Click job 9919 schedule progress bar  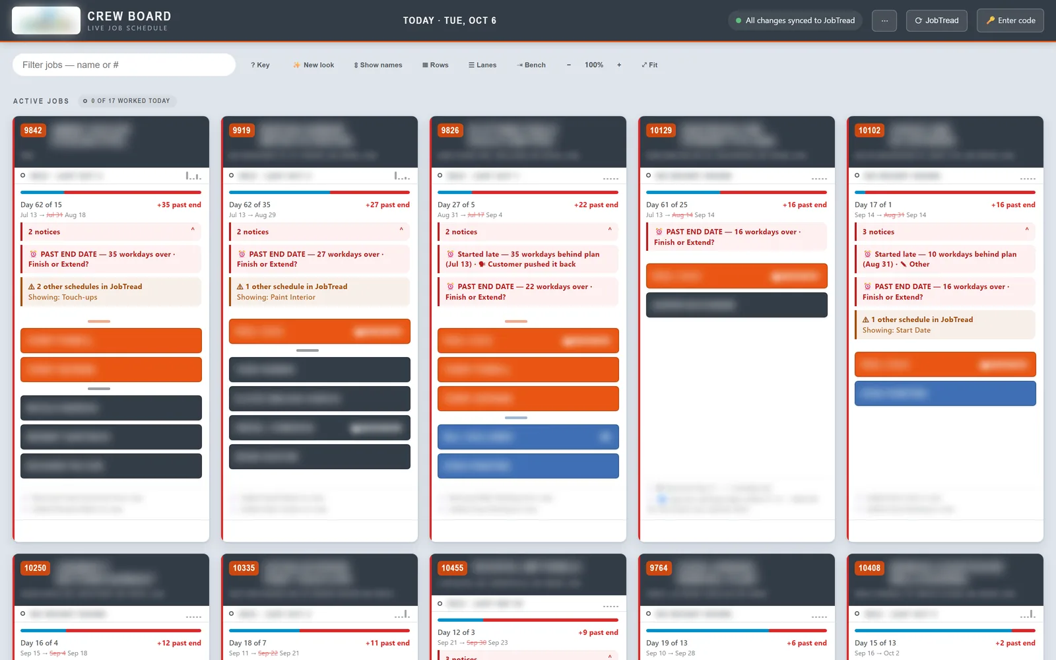click(x=319, y=192)
